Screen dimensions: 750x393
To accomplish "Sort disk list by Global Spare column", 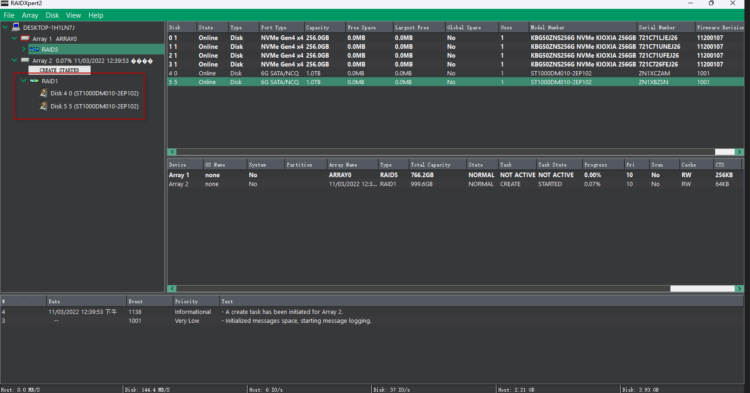I will pos(472,27).
